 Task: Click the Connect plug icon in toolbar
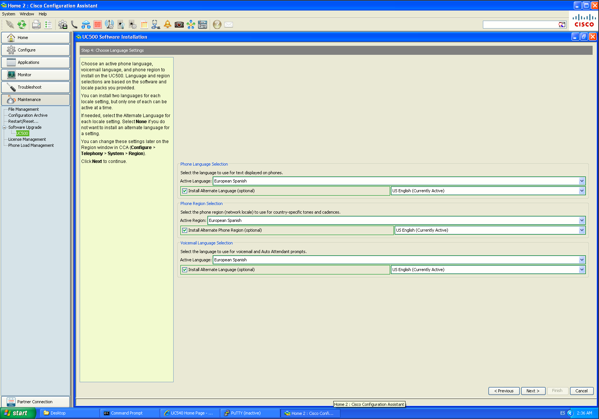click(x=10, y=25)
